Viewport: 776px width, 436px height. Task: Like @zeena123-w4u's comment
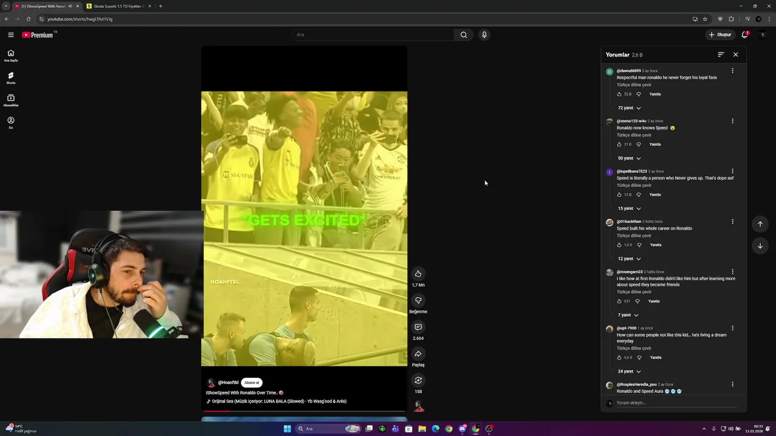coord(619,144)
